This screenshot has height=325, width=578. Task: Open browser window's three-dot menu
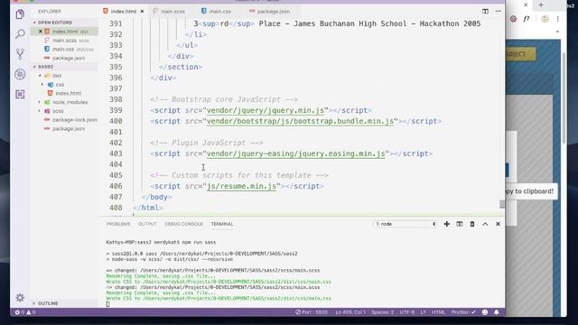tap(558, 19)
